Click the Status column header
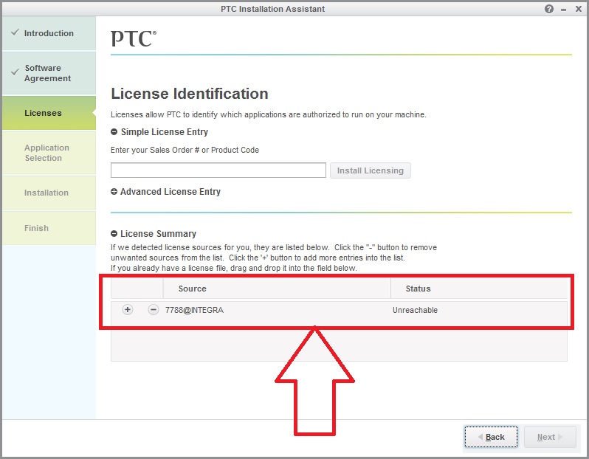The height and width of the screenshot is (459, 589). 479,289
